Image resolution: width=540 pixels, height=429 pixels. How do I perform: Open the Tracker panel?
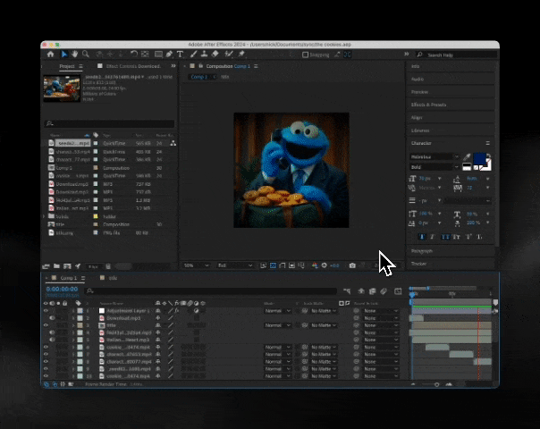pos(418,264)
